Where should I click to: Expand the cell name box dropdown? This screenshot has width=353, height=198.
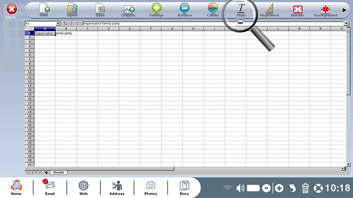pos(58,23)
